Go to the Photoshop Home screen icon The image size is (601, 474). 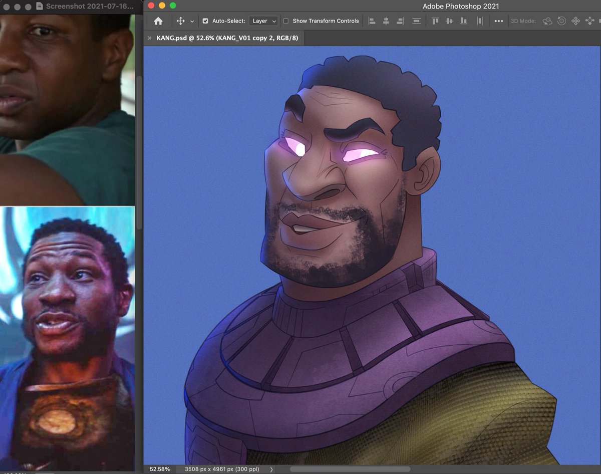(158, 21)
